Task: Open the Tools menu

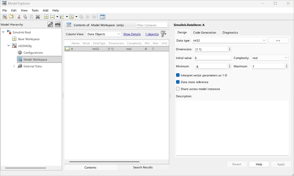Action: point(35,11)
